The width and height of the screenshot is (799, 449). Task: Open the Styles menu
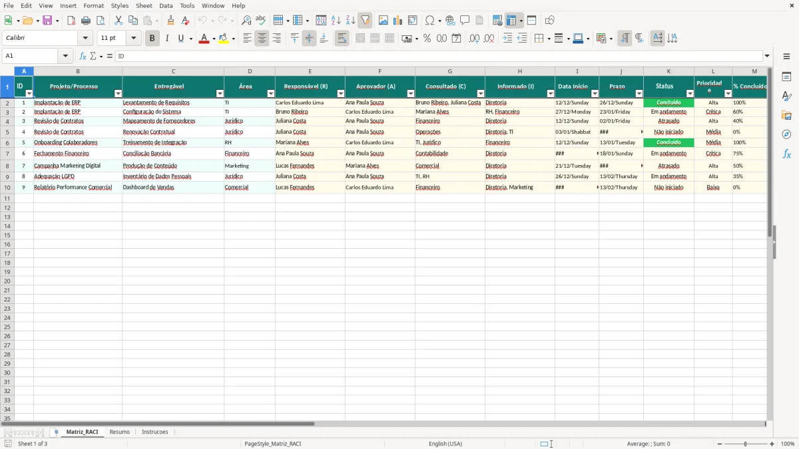pos(120,5)
